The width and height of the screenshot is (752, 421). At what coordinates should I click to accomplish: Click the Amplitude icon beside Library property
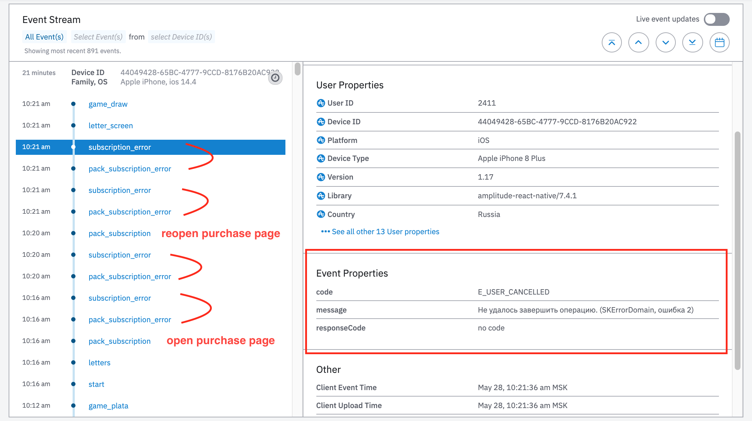(x=321, y=195)
